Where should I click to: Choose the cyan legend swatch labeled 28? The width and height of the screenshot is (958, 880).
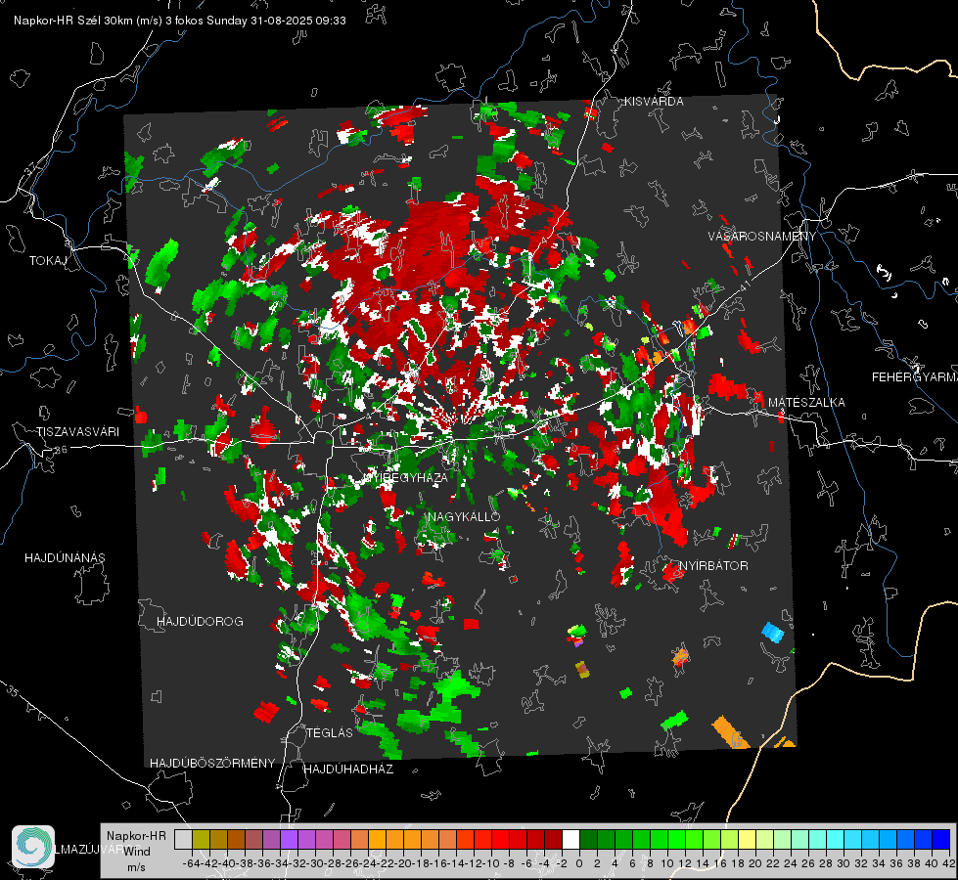click(x=836, y=839)
